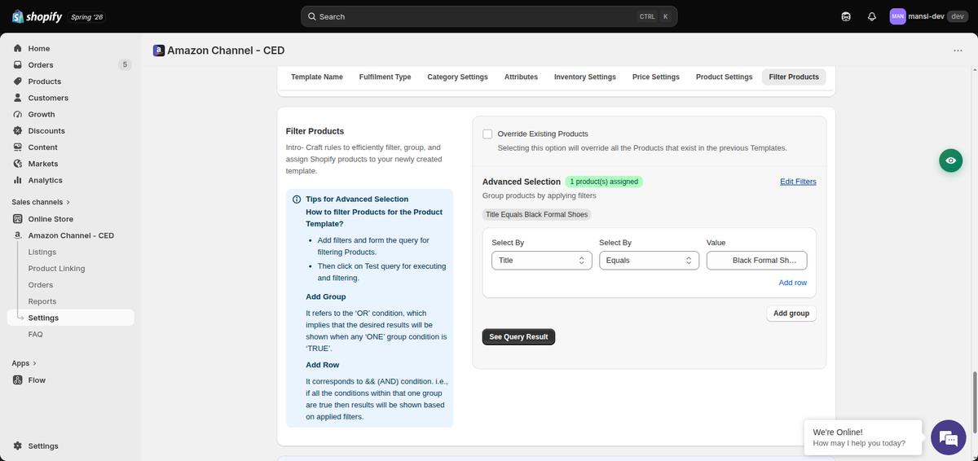978x461 pixels.
Task: Open Product Linking in sidebar
Action: click(x=56, y=269)
